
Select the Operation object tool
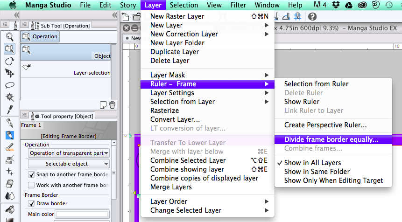(x=9, y=49)
